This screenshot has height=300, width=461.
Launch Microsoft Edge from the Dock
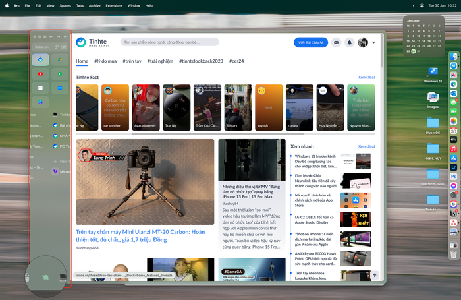pos(453,84)
